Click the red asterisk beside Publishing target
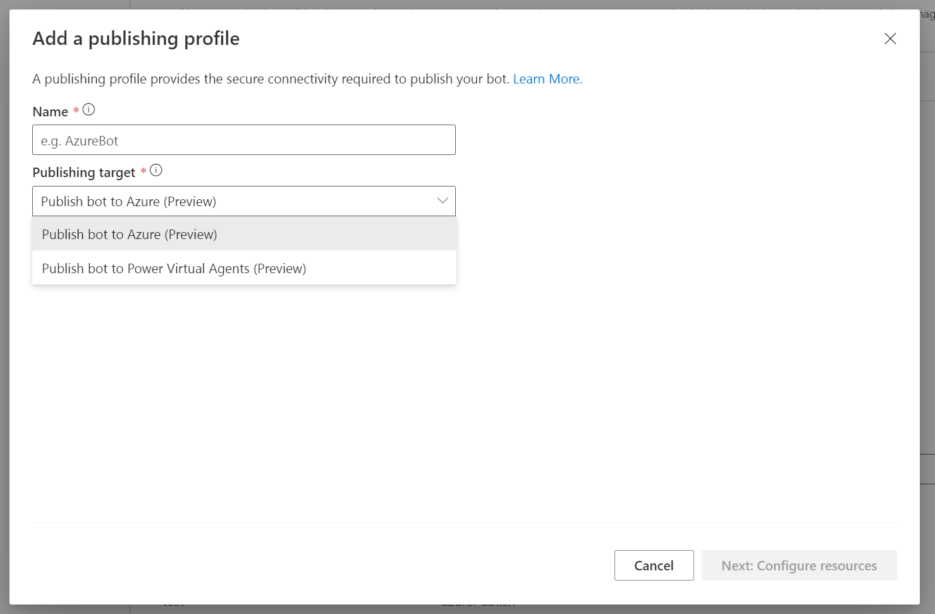This screenshot has width=935, height=614. pyautogui.click(x=144, y=171)
